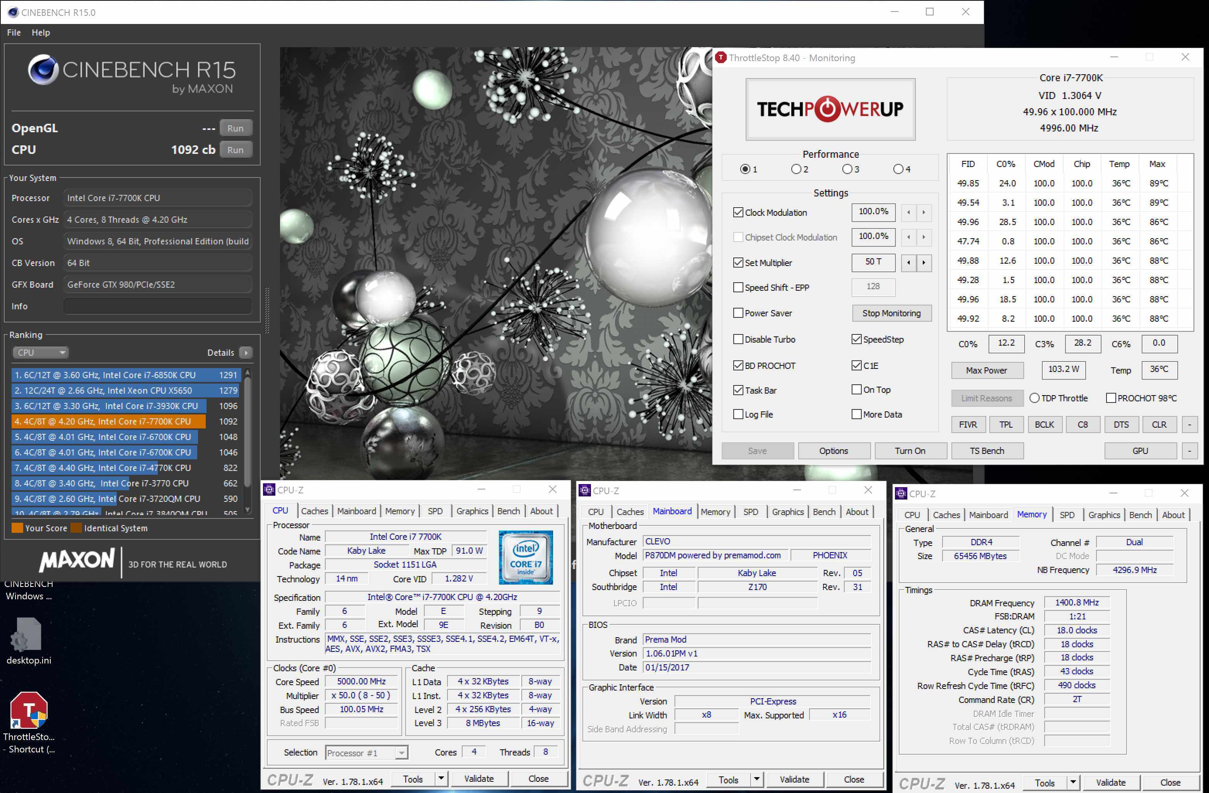Image resolution: width=1209 pixels, height=793 pixels.
Task: Click the TechPowerUp logo button
Action: coord(830,109)
